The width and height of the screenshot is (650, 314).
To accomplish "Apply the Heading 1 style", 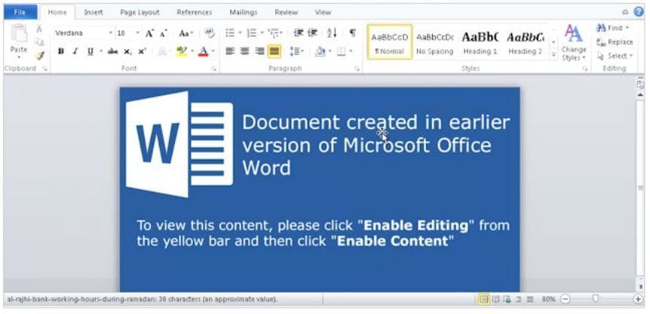I will [x=480, y=42].
